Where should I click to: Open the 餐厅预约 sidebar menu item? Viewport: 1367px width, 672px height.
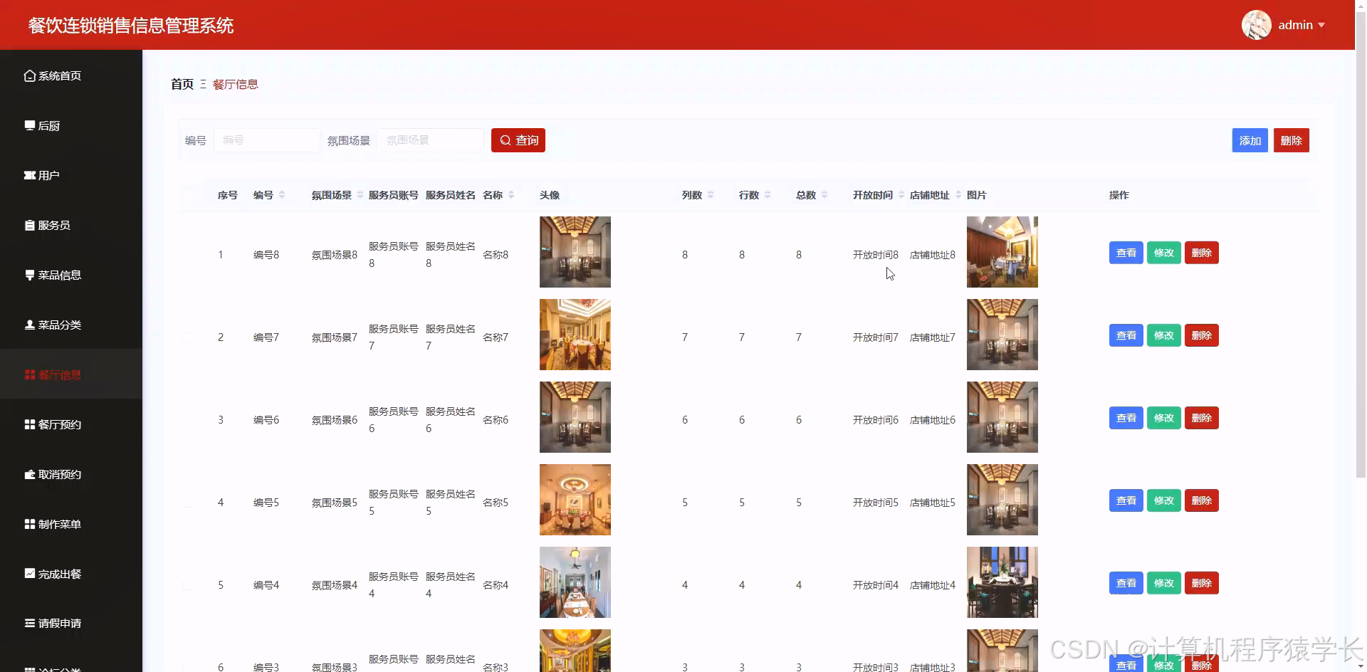click(x=71, y=424)
